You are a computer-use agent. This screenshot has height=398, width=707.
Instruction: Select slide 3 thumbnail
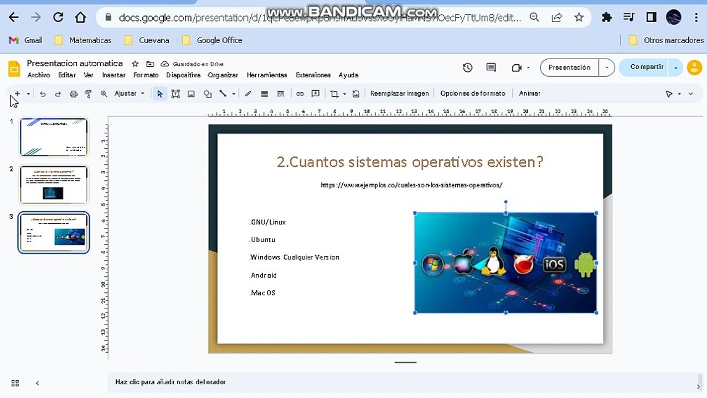click(54, 232)
